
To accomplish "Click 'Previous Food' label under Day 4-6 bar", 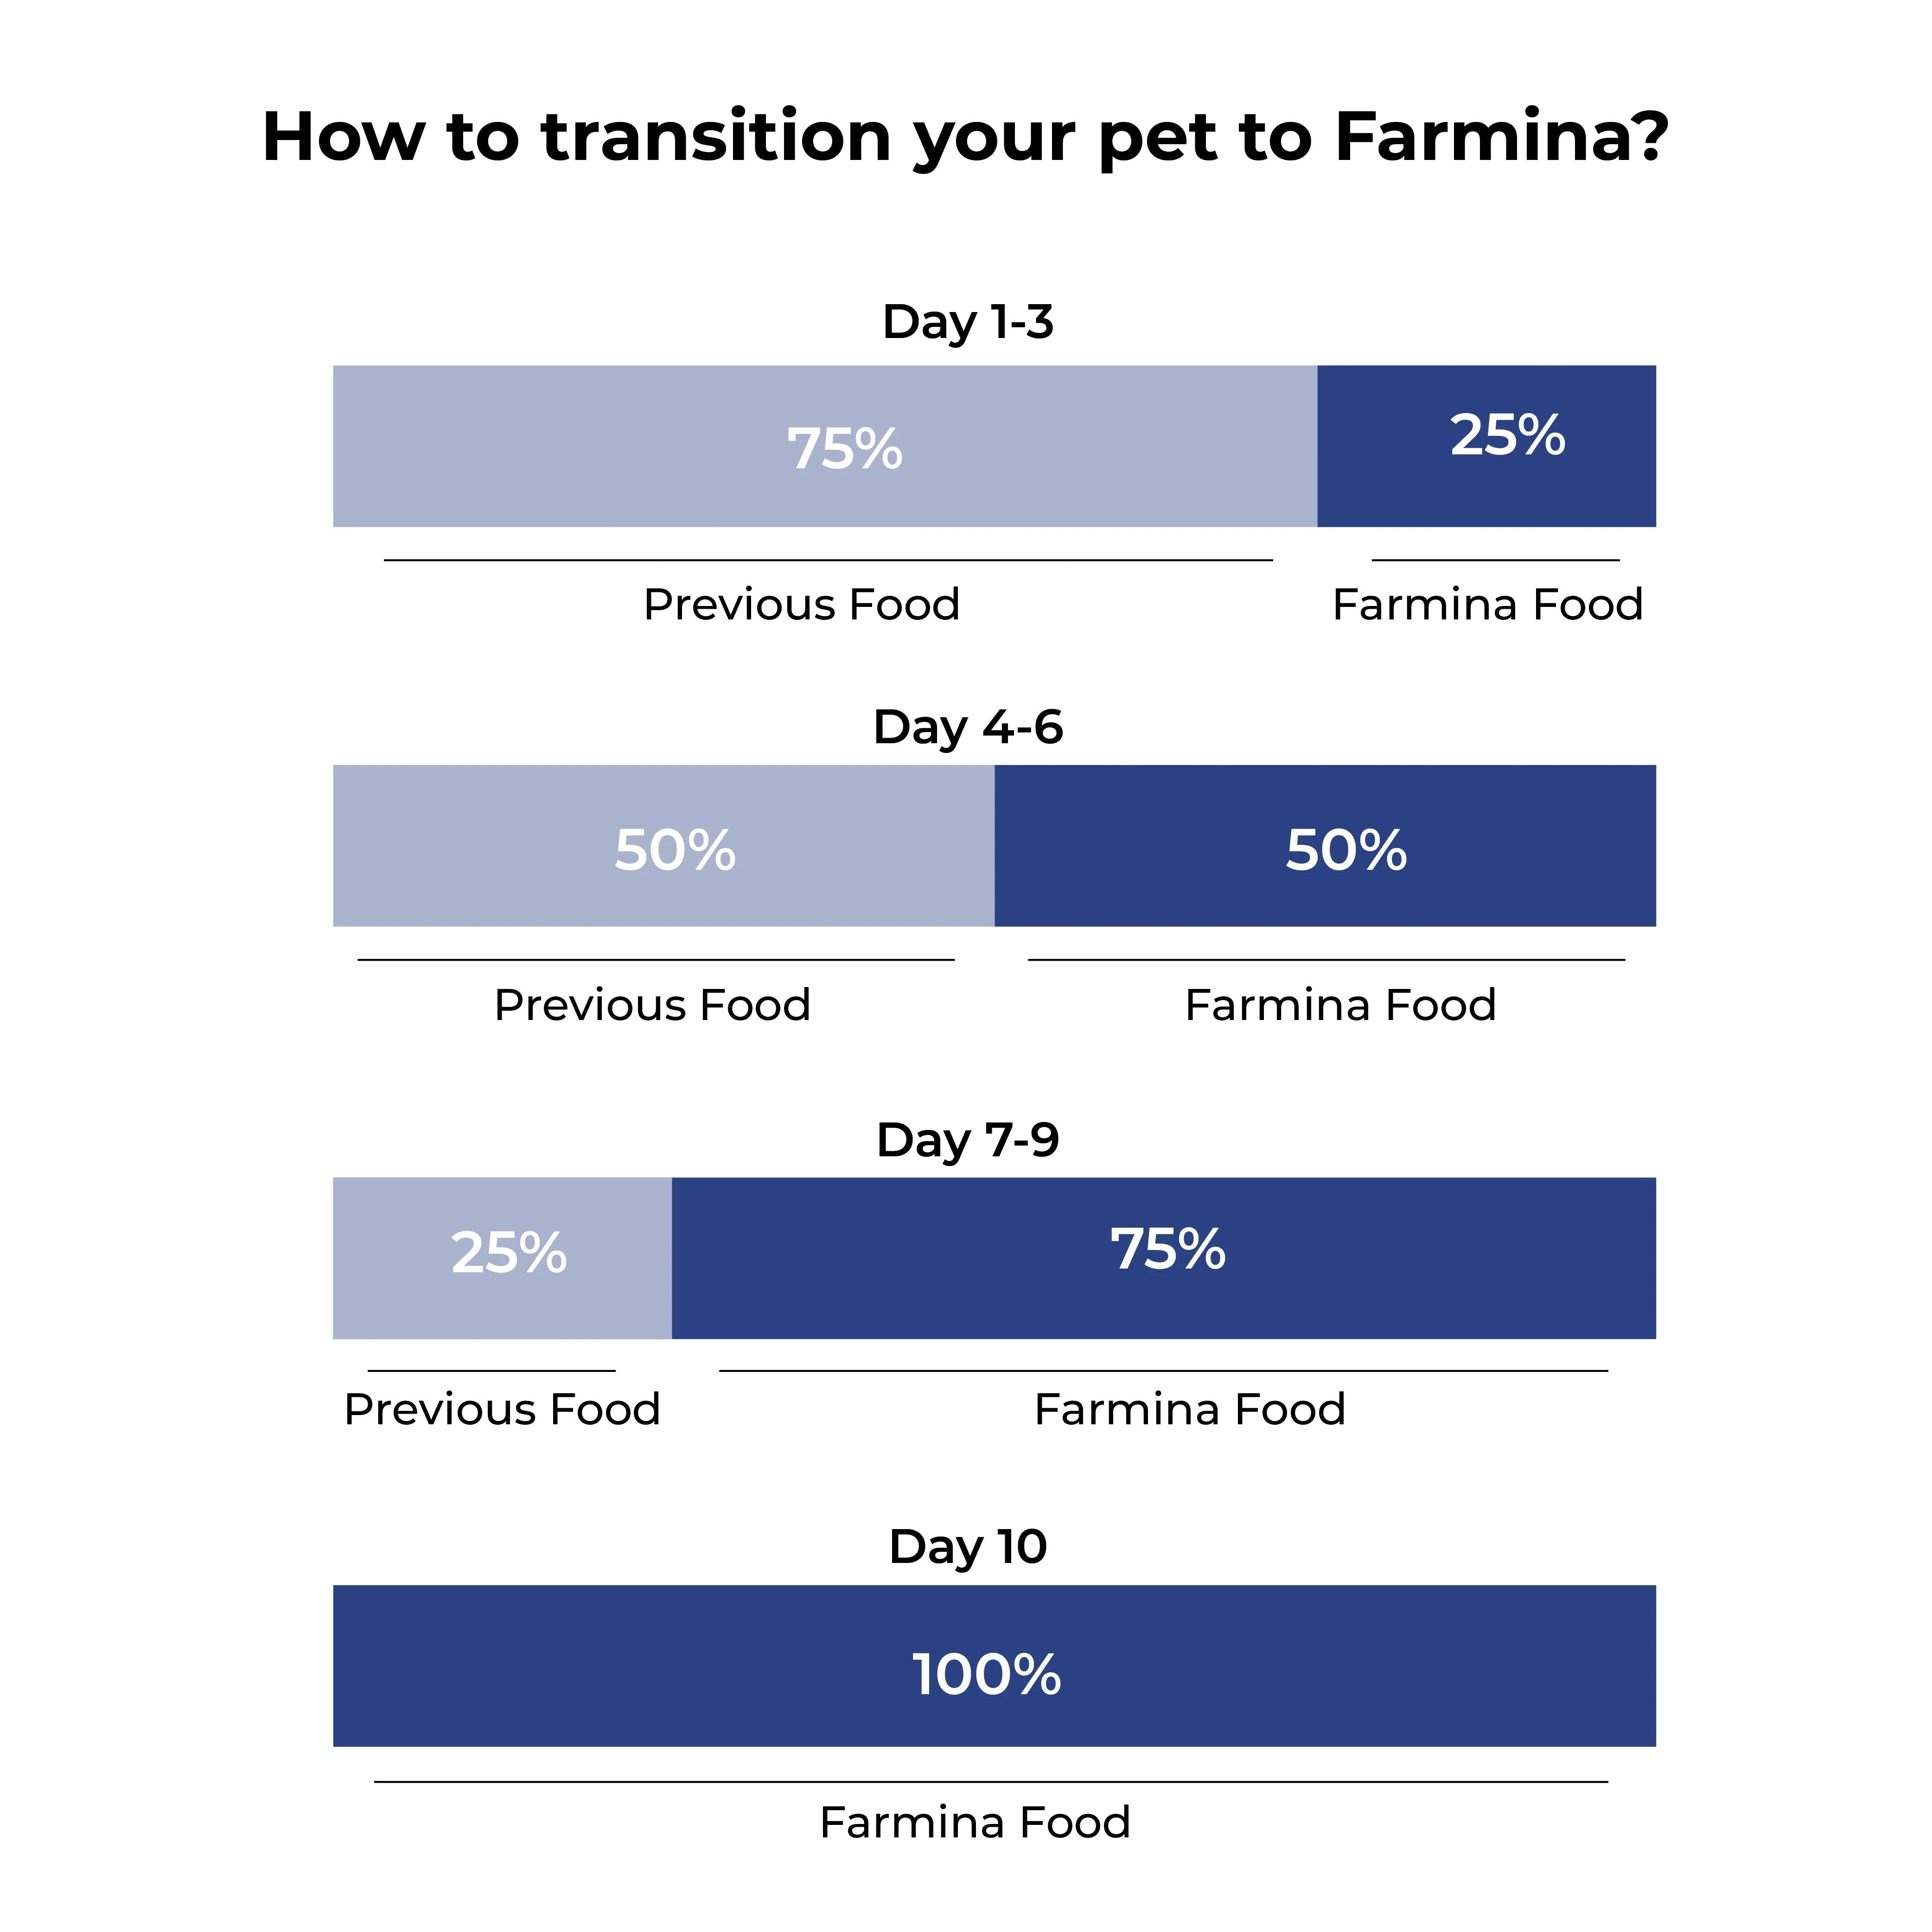I will 652,1005.
